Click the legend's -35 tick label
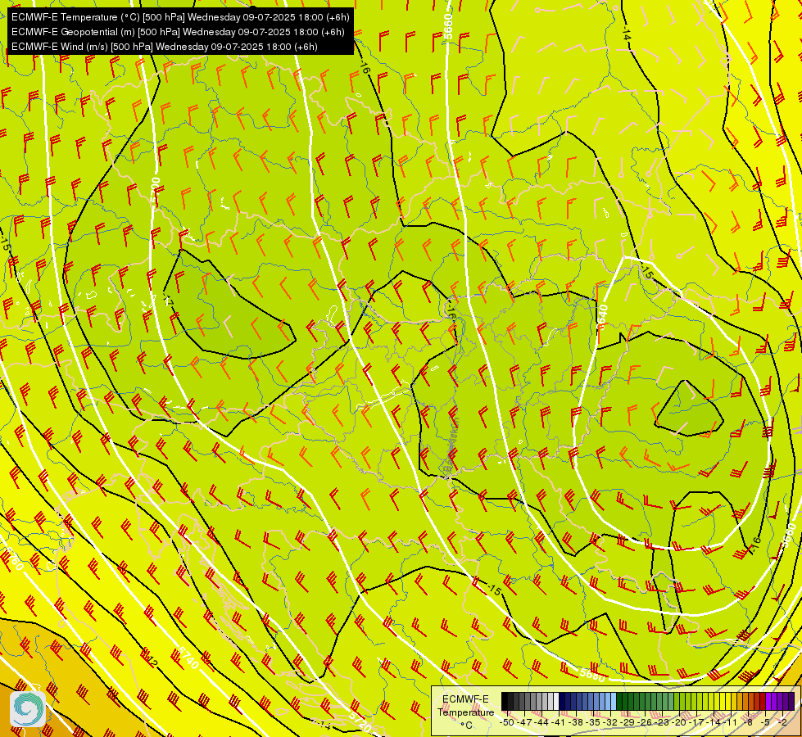 593,722
